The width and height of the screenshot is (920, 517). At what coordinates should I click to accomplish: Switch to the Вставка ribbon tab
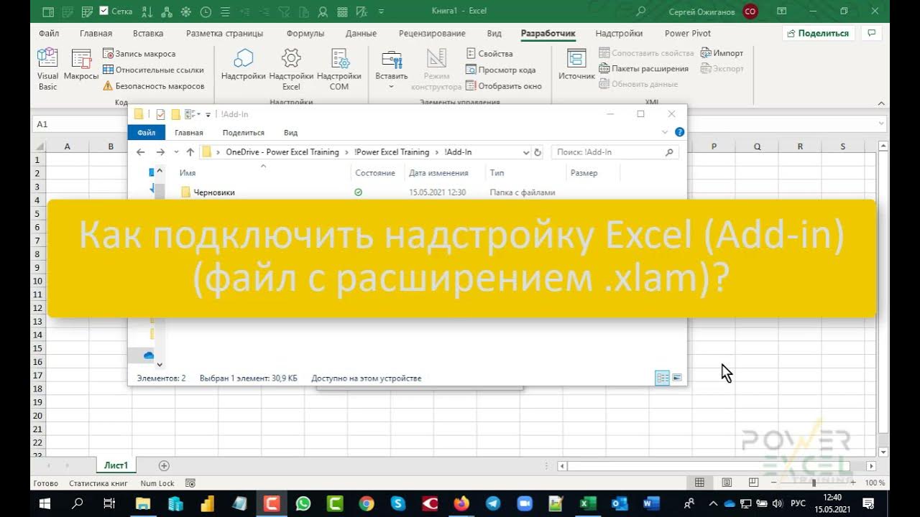[x=148, y=34]
